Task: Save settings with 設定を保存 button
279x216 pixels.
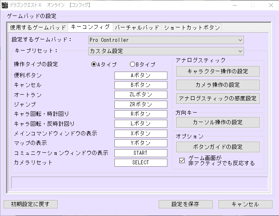Action: click(186, 204)
